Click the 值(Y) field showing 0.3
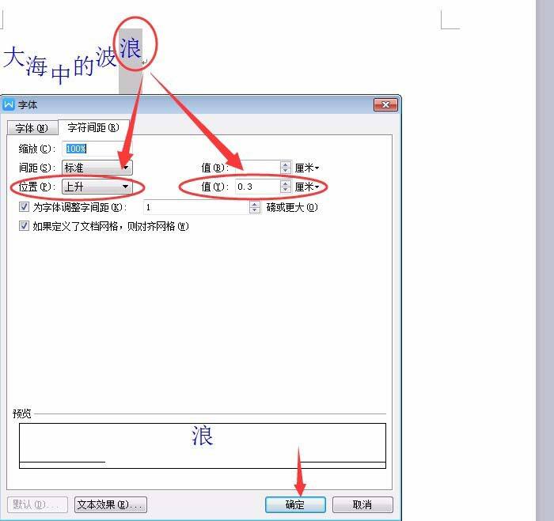 (x=257, y=187)
